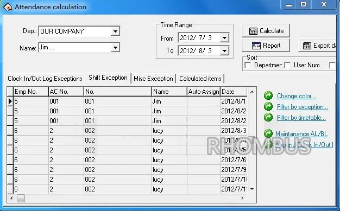Click the table's scroll down arrow
Image resolution: width=340 pixels, height=211 pixels.
252,189
